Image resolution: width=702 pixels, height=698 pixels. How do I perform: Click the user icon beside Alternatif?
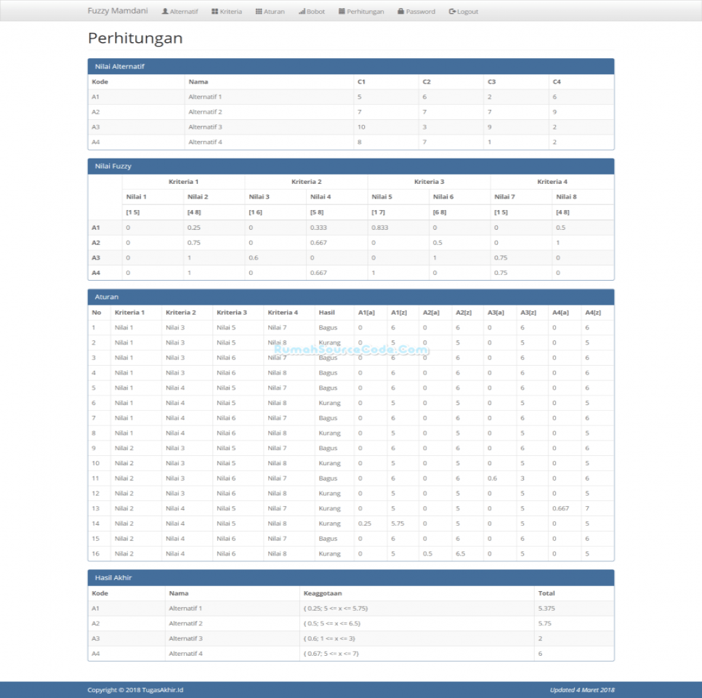[x=165, y=12]
